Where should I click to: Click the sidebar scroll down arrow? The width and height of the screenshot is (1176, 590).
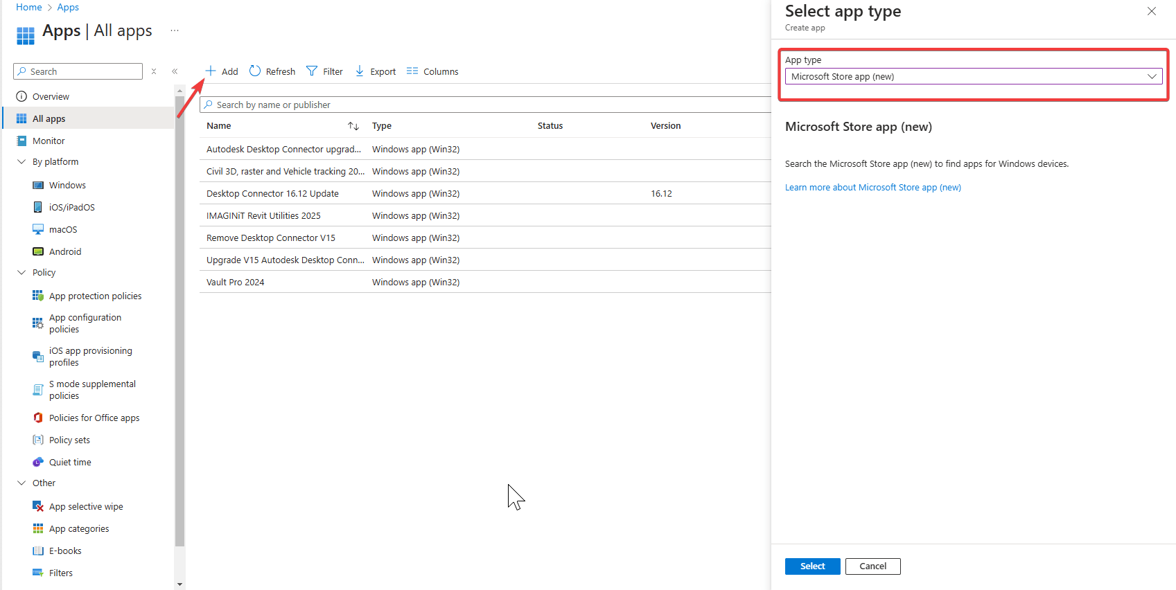tap(180, 584)
